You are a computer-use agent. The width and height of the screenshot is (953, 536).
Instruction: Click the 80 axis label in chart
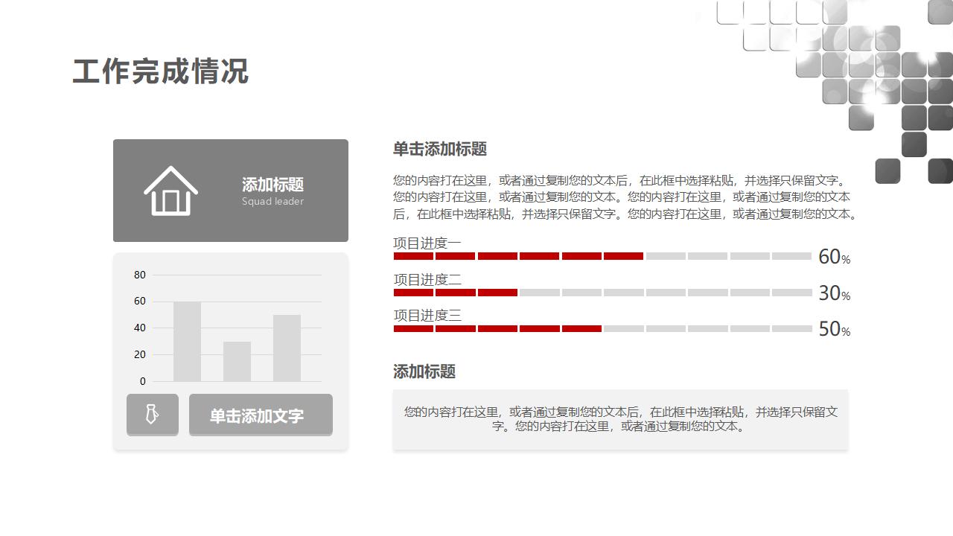click(140, 275)
